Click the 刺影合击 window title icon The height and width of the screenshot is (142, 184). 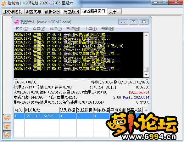coord(16,22)
